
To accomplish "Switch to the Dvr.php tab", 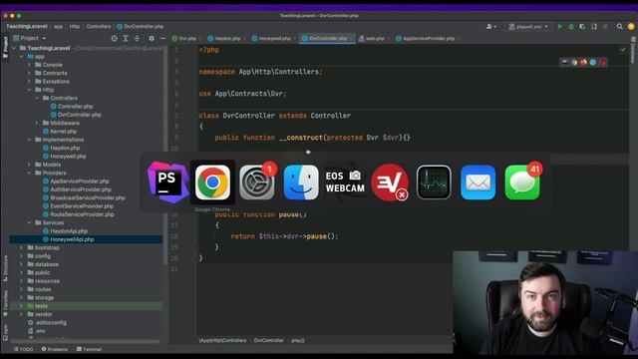I will (186, 38).
